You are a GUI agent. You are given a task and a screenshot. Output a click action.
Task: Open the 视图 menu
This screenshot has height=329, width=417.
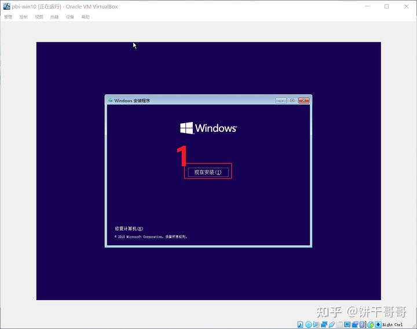pyautogui.click(x=39, y=17)
